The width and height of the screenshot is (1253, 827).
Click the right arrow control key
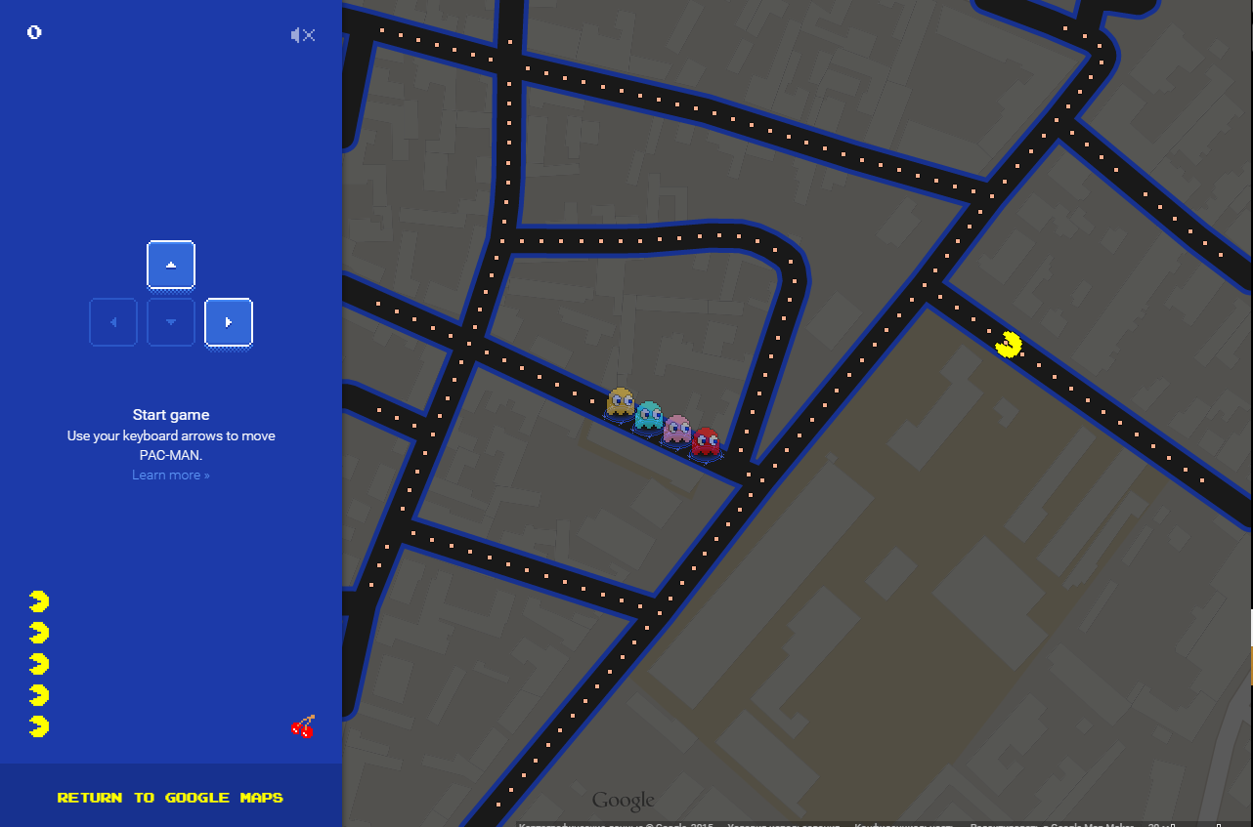click(229, 322)
